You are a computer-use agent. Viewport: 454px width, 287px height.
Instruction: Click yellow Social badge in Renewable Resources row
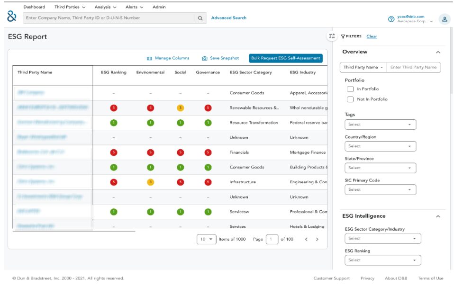[x=181, y=108]
